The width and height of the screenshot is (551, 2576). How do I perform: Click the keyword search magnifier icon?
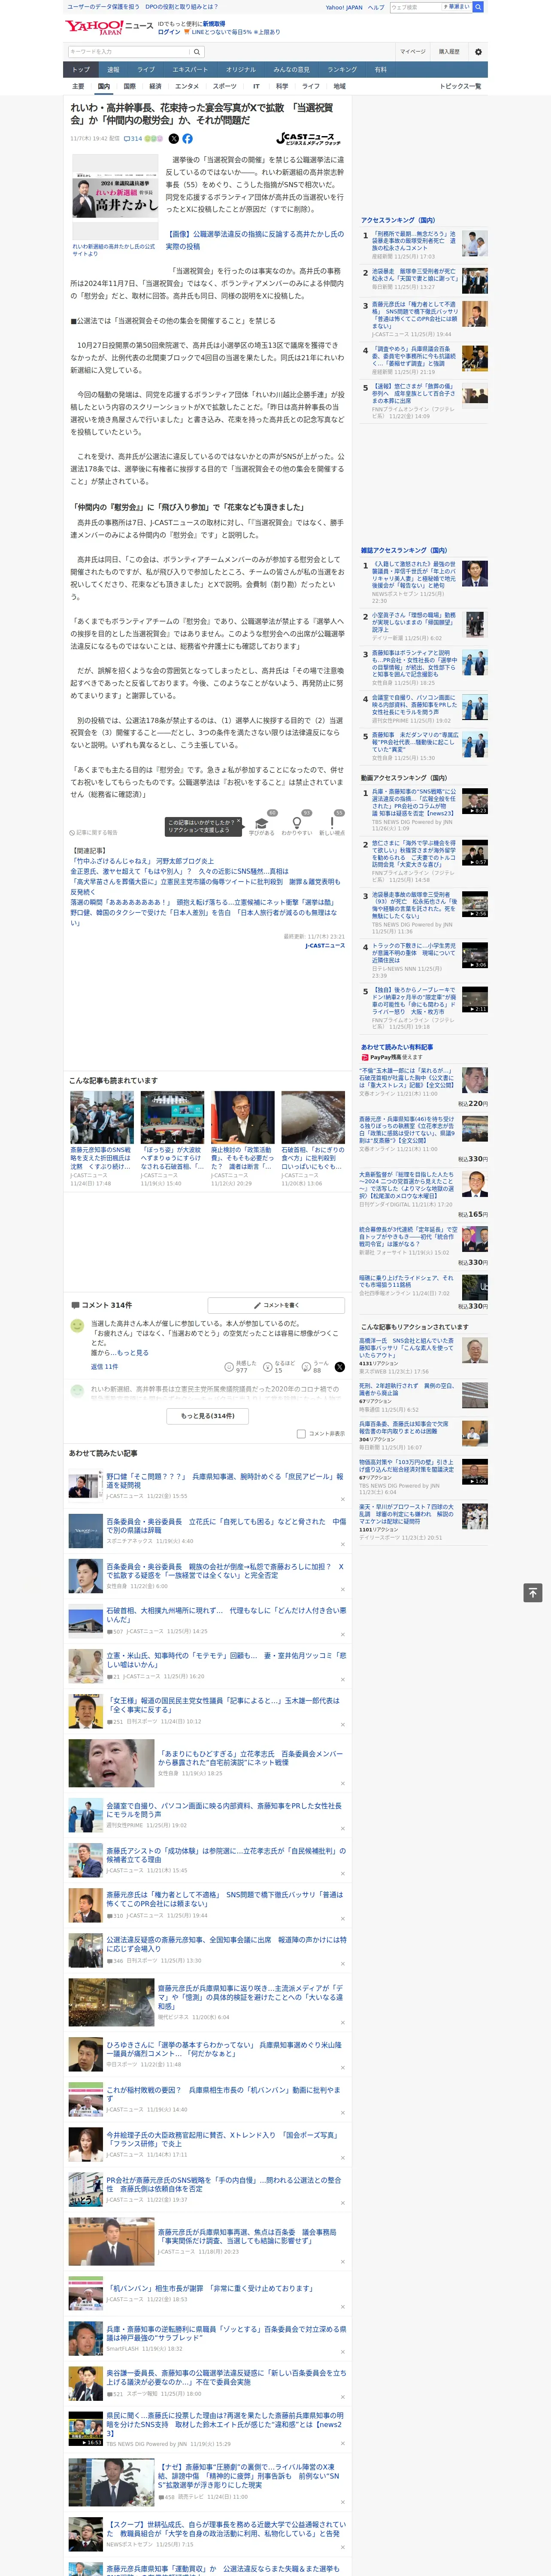coord(197,51)
